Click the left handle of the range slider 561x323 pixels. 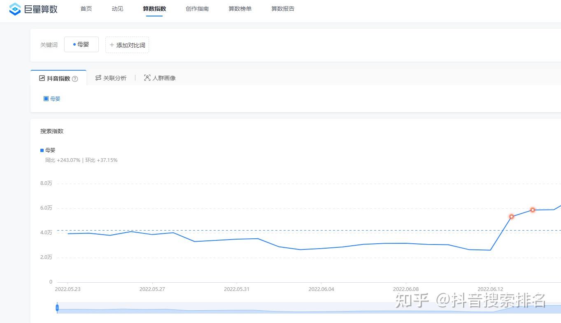point(57,307)
